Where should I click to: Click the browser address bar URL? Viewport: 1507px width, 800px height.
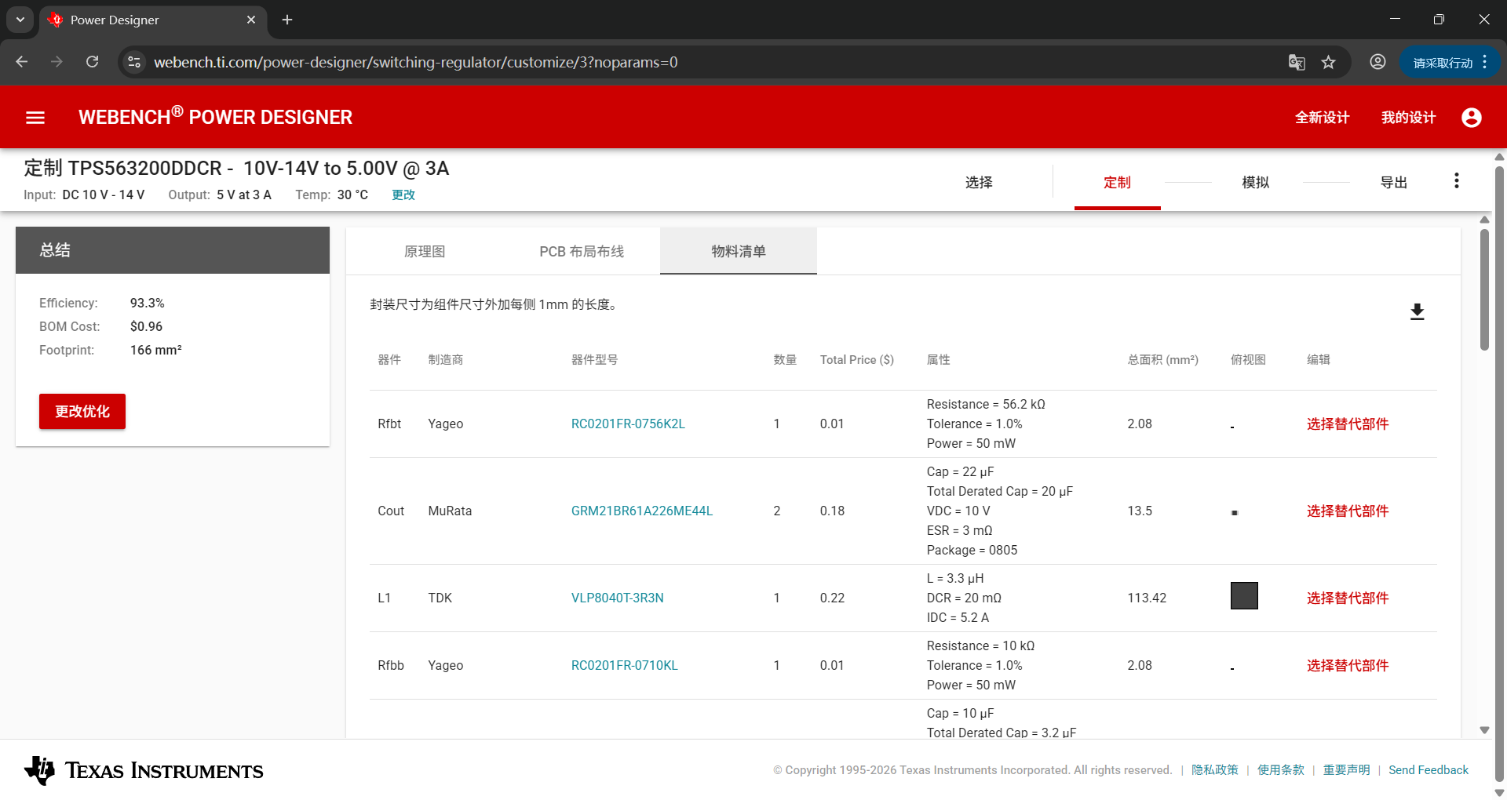(416, 62)
